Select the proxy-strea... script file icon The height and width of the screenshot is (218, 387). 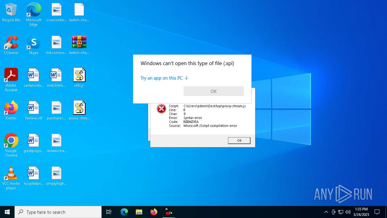point(79,111)
